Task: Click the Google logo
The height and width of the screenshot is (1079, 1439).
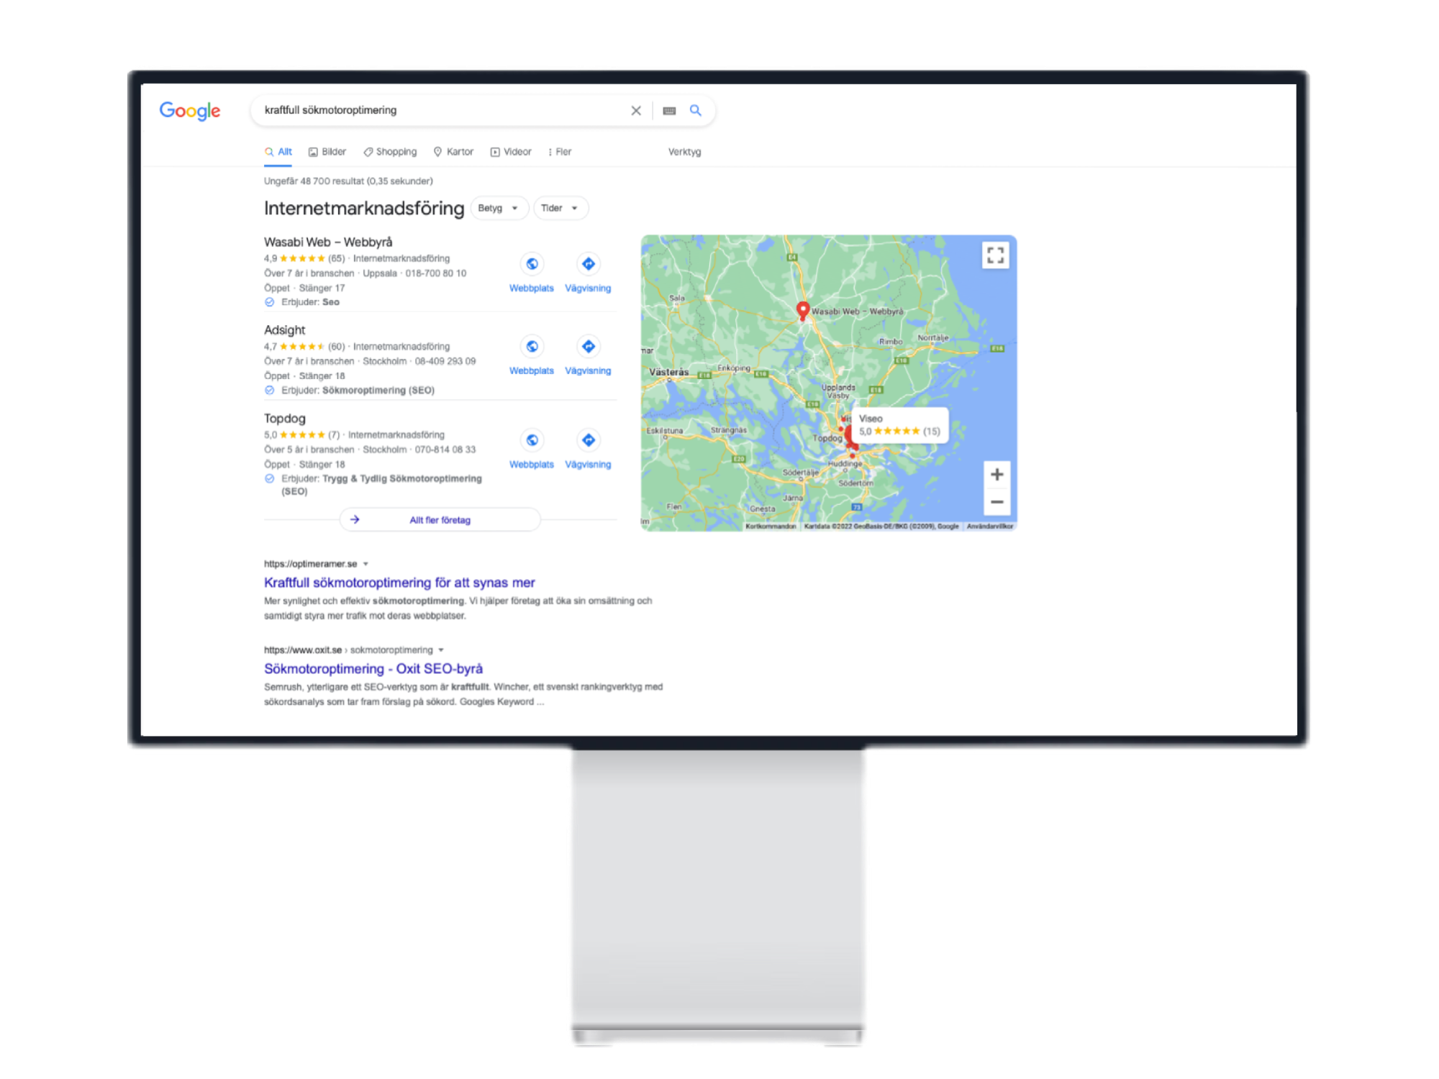Action: click(190, 111)
